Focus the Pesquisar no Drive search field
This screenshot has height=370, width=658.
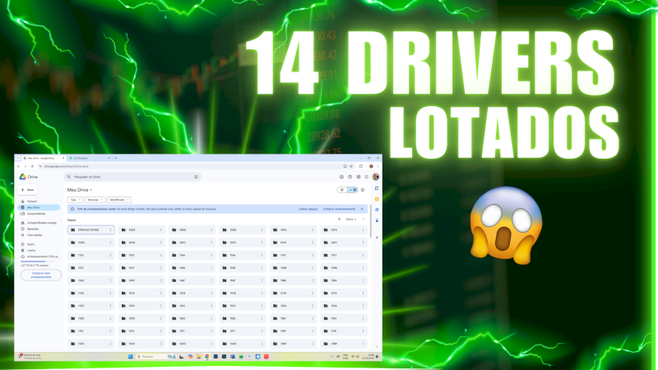132,177
